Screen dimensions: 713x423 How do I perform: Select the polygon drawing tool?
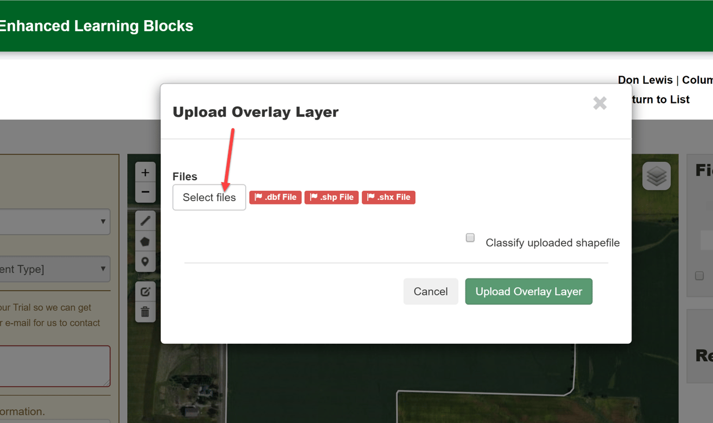click(145, 241)
